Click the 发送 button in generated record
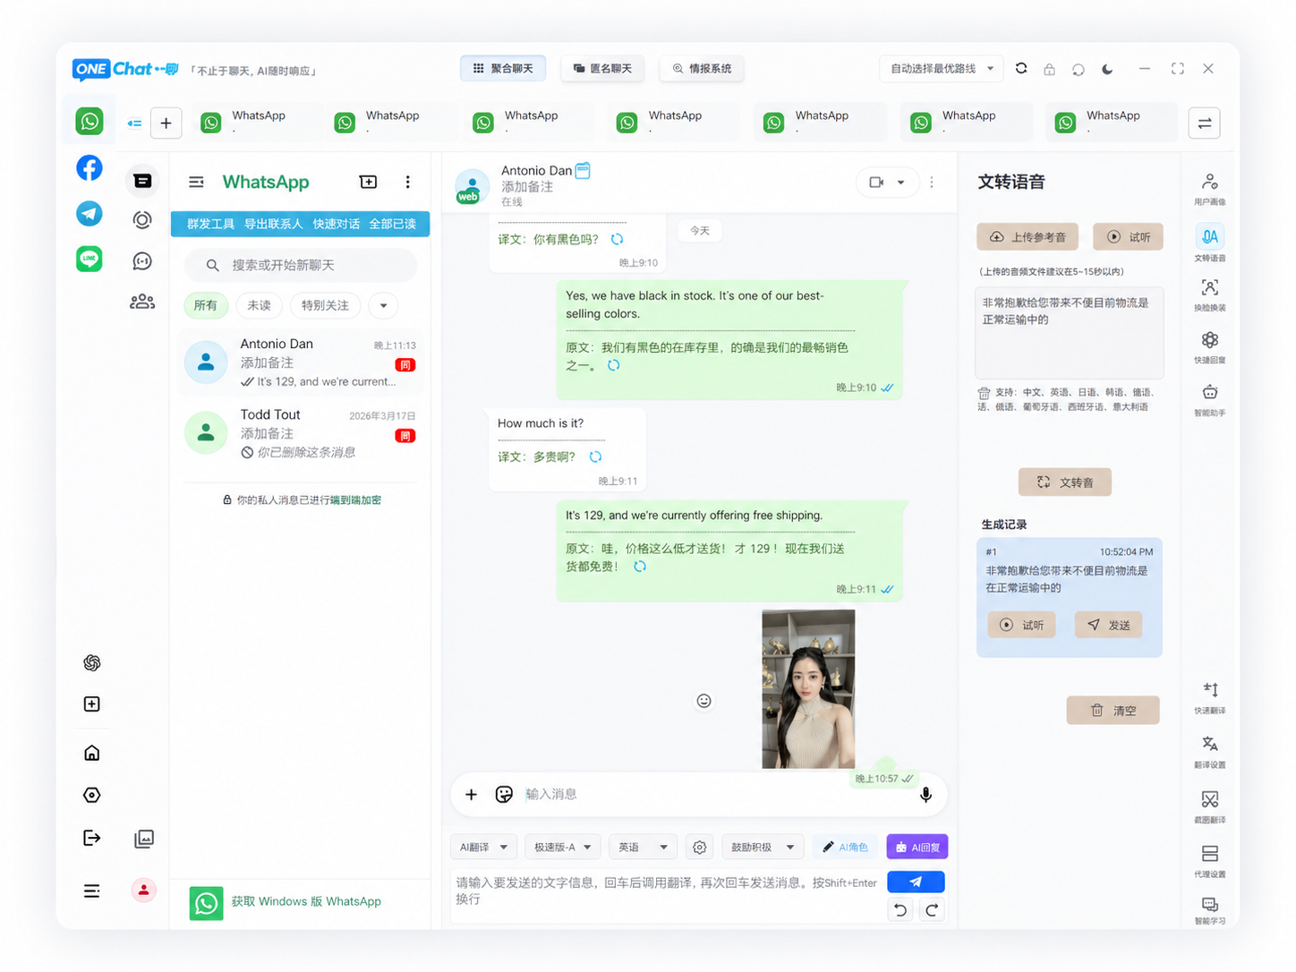The height and width of the screenshot is (972, 1296). 1108,625
